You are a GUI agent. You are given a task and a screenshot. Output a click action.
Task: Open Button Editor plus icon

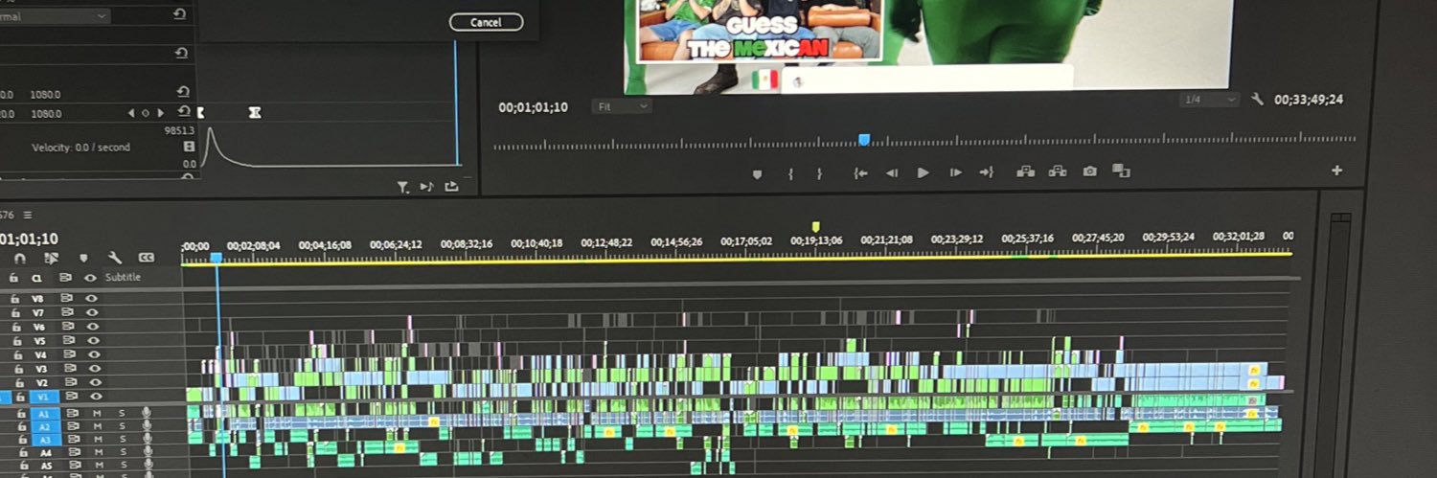point(1336,171)
